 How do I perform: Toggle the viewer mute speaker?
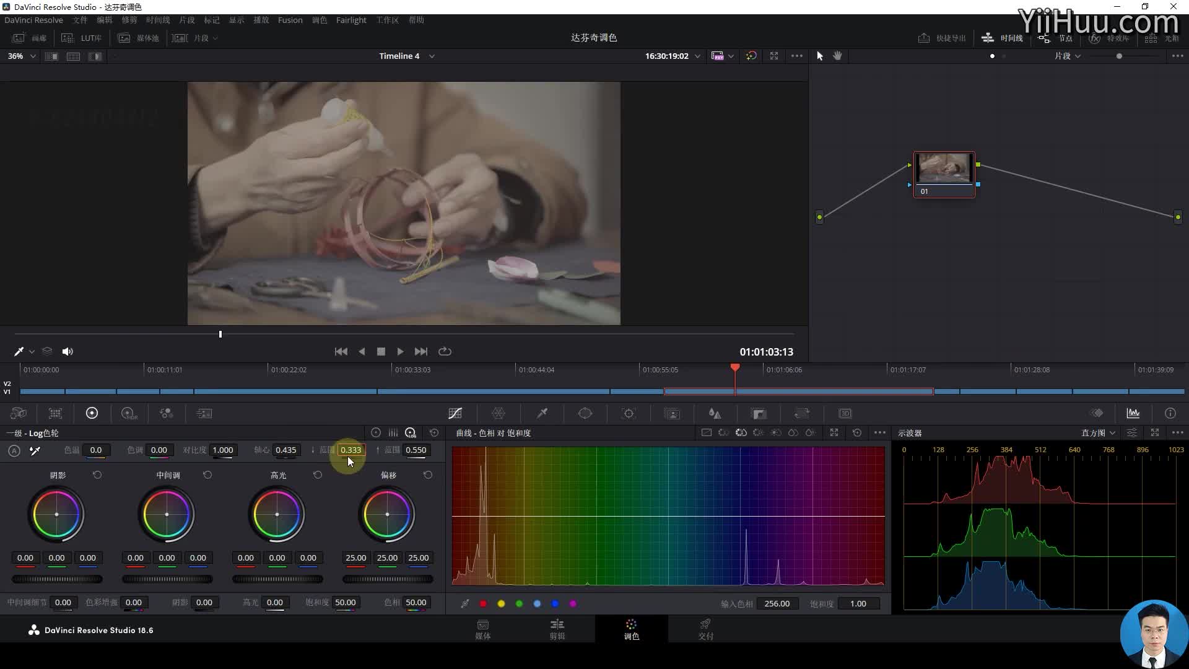click(x=68, y=351)
